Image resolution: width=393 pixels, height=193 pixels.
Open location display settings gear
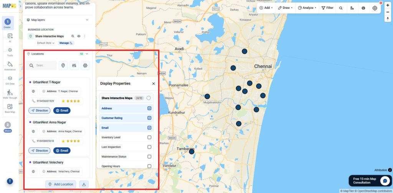85,65
